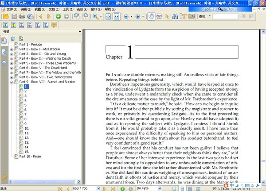Expand Part 3 - Book II - Old and Young

coord(12,54)
